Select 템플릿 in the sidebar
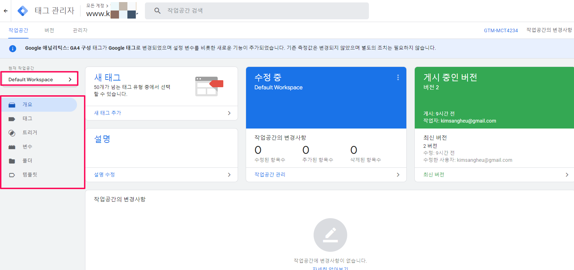Viewport: 574px width, 270px height. (x=39, y=175)
